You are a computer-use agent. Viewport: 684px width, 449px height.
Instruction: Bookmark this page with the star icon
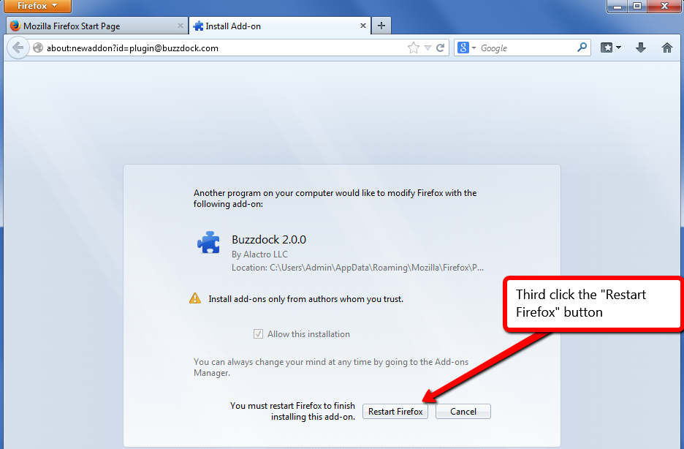click(x=413, y=48)
